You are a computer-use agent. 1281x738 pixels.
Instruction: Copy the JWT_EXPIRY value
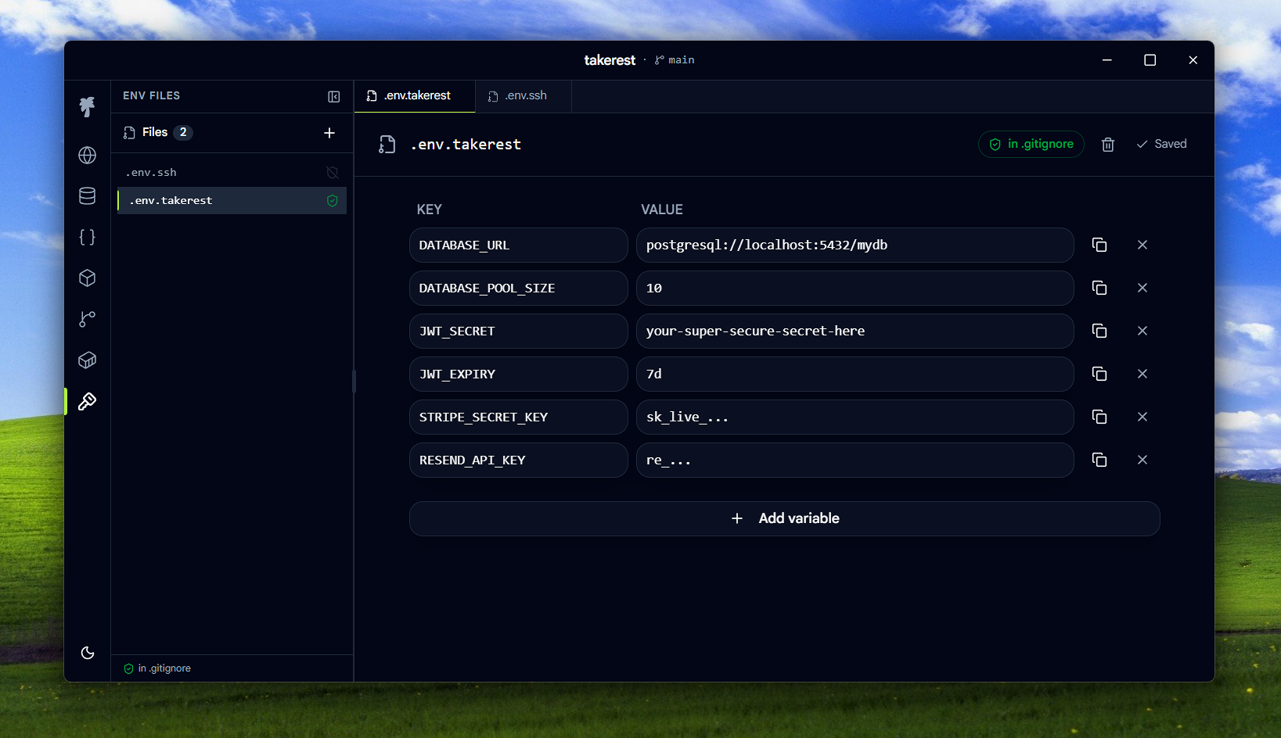(x=1099, y=374)
